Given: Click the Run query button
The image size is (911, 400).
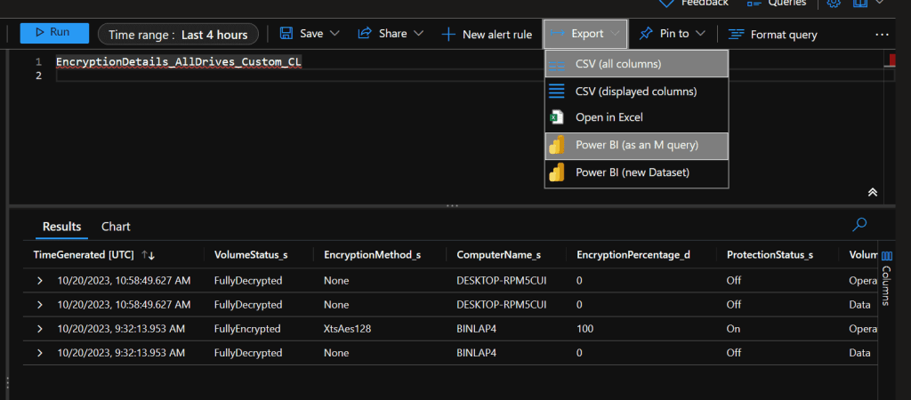Looking at the screenshot, I should pos(54,33).
